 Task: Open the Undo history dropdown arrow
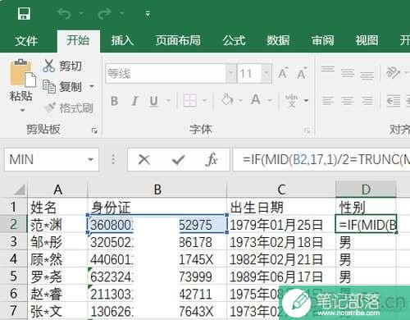pyautogui.click(x=81, y=13)
